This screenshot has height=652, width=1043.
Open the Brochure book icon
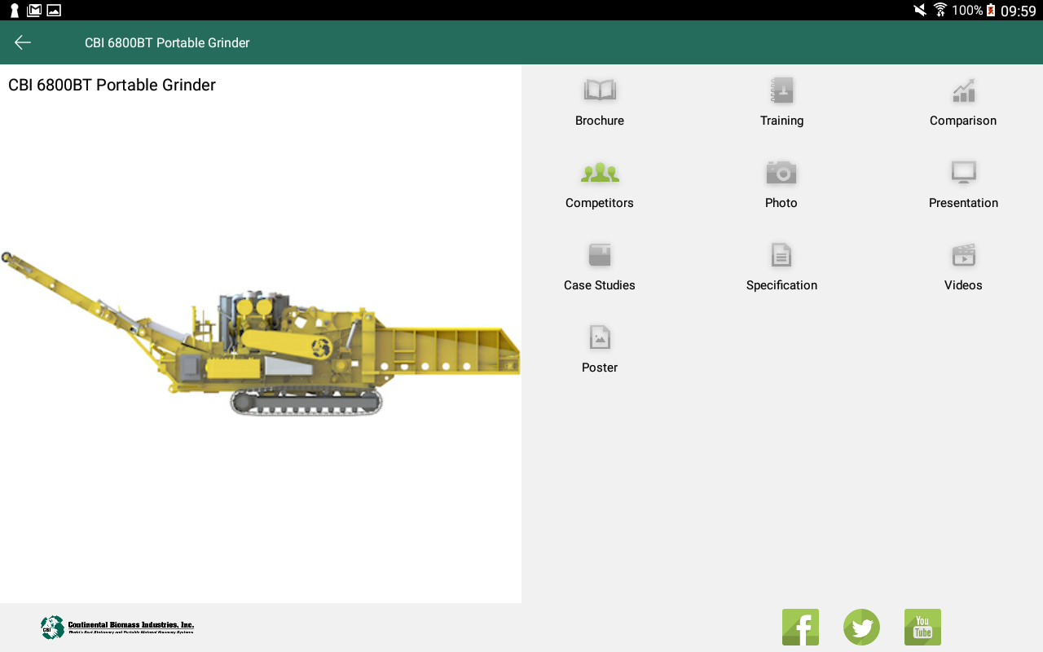point(600,90)
